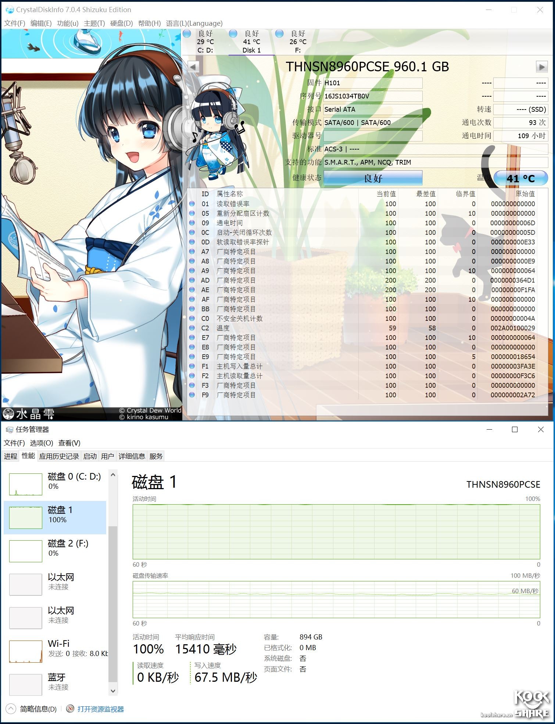Click the 通电时间 value 109 小时
The image size is (555, 724).
click(x=520, y=136)
